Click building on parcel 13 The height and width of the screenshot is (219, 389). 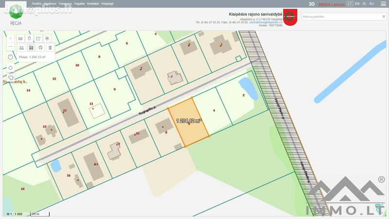[x=68, y=113]
